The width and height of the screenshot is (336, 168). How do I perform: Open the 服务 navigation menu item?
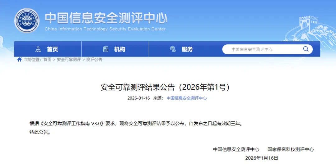pos(182,49)
